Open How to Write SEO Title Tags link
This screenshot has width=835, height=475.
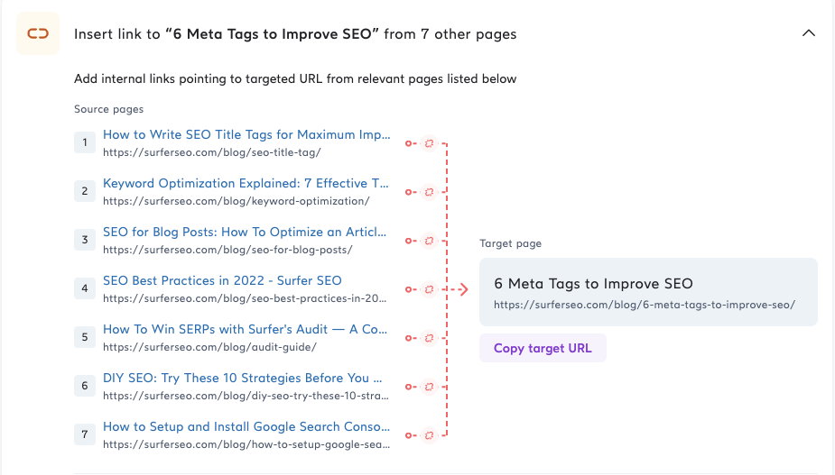click(x=246, y=134)
